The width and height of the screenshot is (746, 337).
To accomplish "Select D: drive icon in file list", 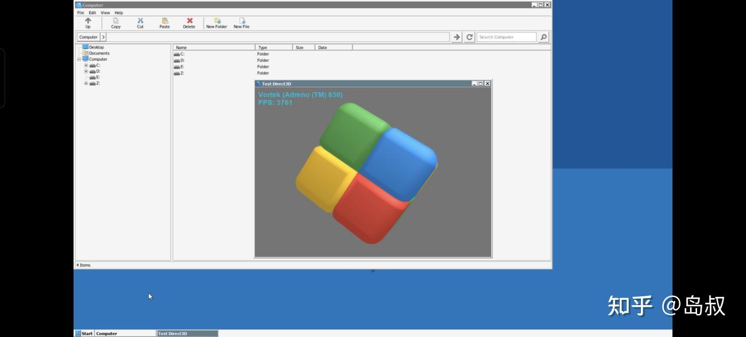I will [x=176, y=61].
